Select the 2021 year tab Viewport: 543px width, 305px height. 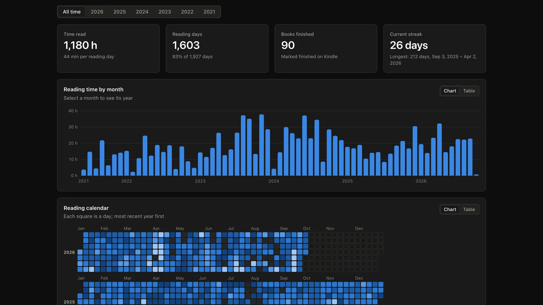tap(209, 12)
